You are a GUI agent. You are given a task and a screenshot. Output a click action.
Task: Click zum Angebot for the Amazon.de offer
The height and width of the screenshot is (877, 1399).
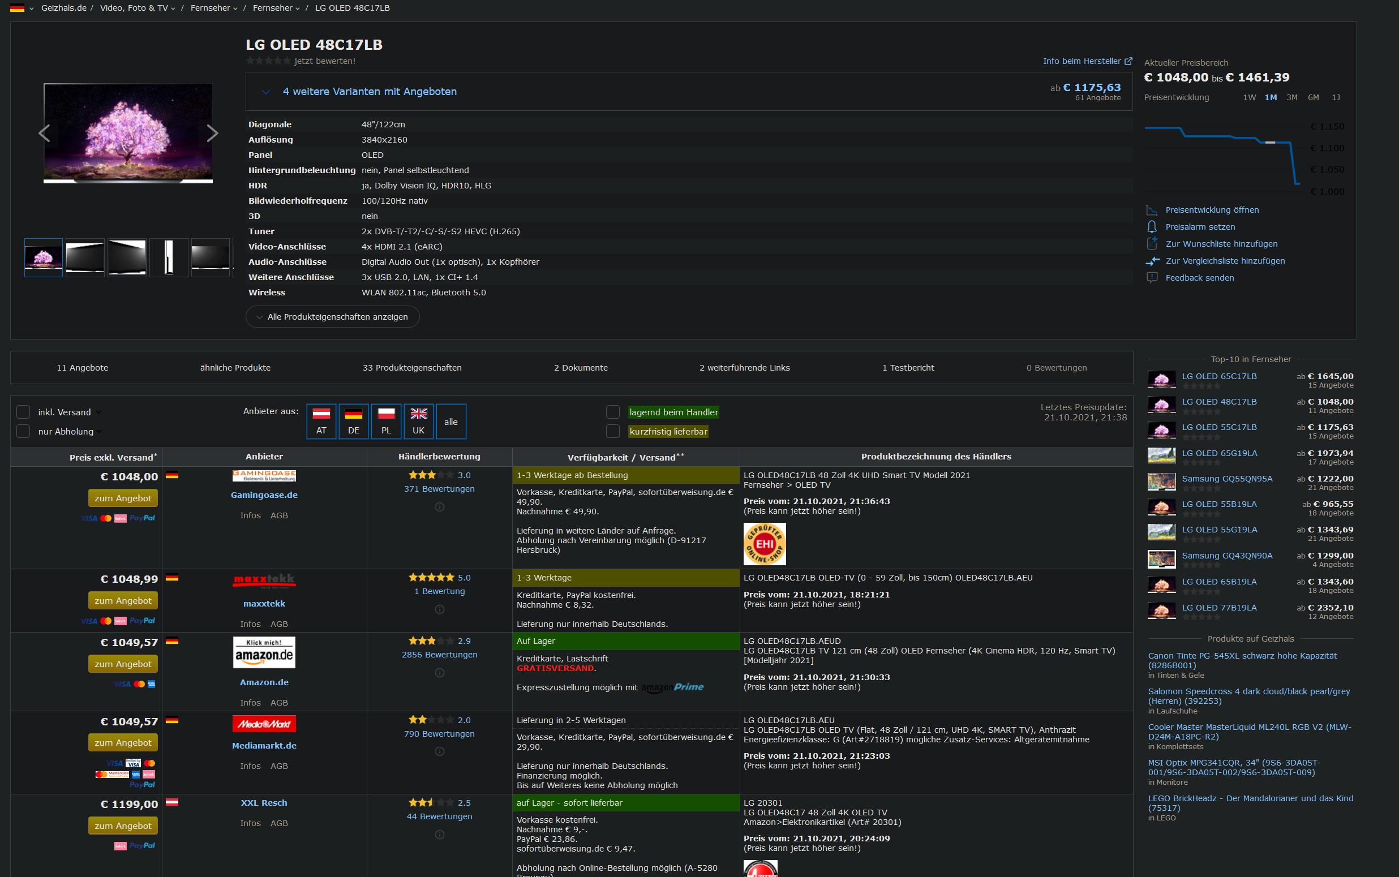click(x=123, y=664)
